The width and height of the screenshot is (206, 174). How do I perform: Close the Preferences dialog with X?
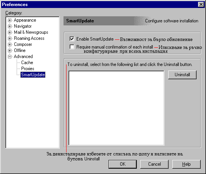(x=201, y=5)
